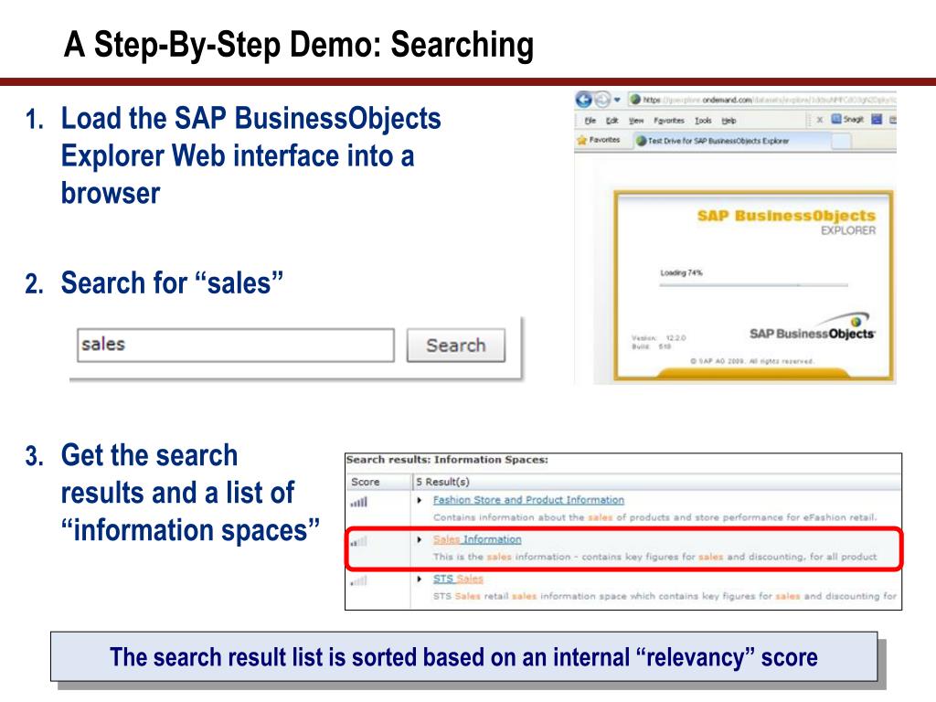The height and width of the screenshot is (702, 936).
Task: Click the browser Forward arrow button
Action: 603,100
